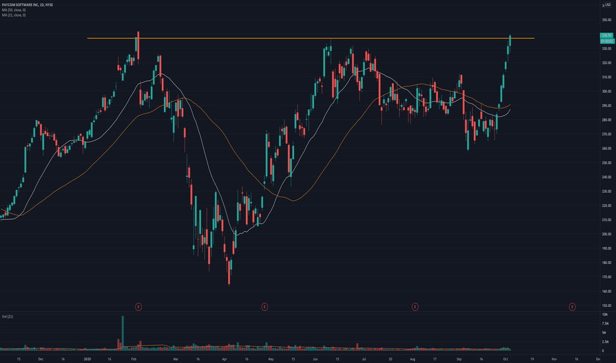Click the May date axis label

click(271, 359)
